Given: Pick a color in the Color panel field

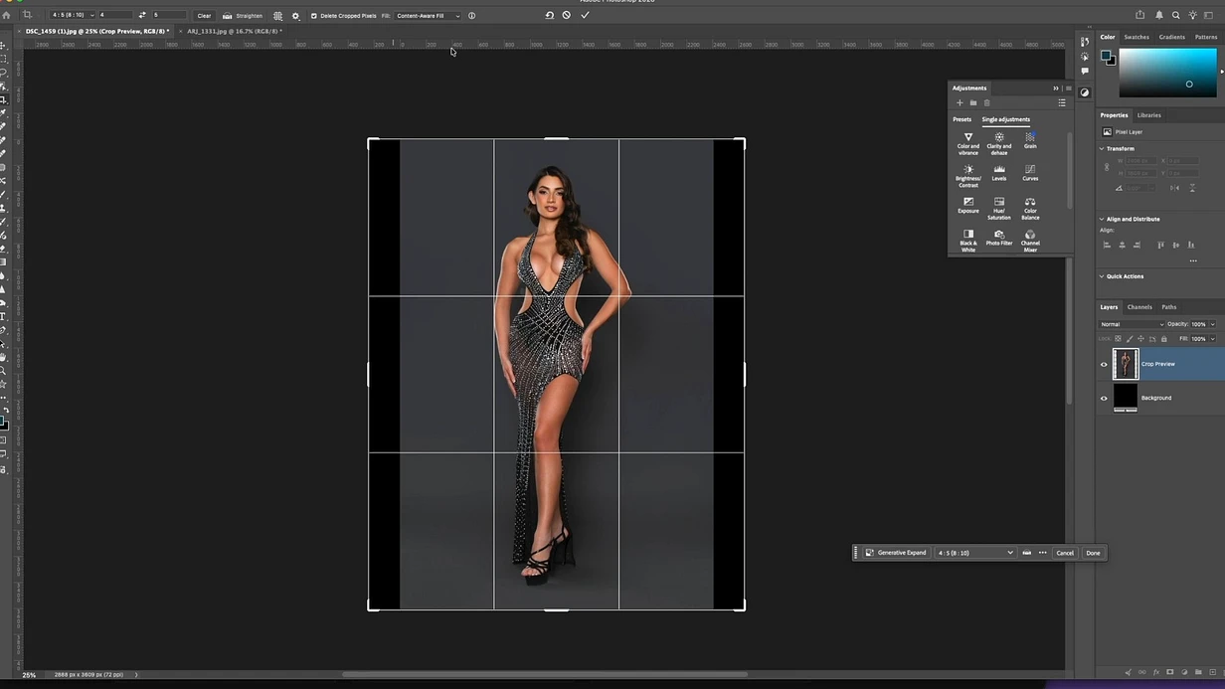Looking at the screenshot, I should coord(1167,72).
